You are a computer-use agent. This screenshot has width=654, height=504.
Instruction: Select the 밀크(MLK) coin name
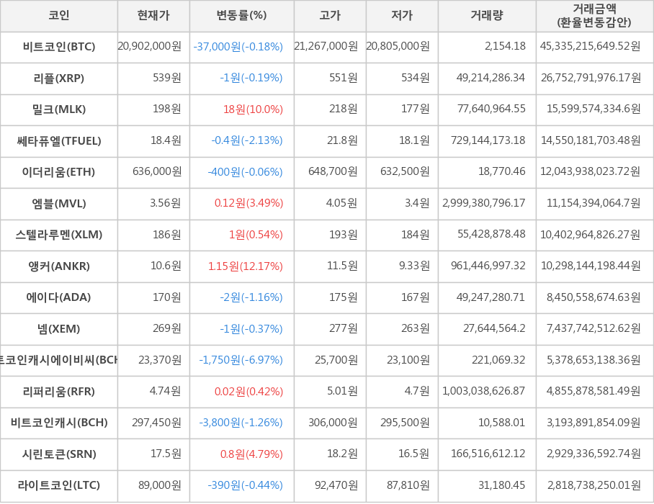point(59,109)
